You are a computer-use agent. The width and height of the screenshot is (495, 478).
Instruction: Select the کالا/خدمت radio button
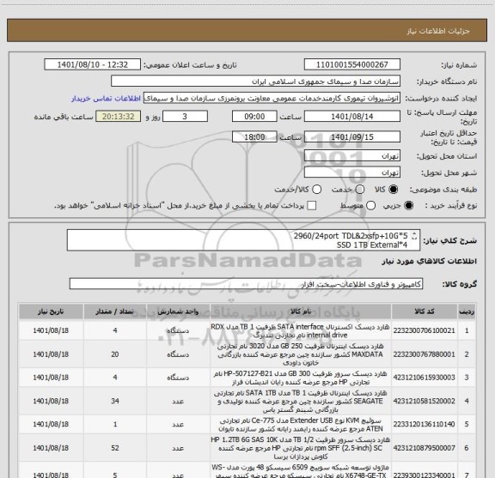click(x=316, y=189)
